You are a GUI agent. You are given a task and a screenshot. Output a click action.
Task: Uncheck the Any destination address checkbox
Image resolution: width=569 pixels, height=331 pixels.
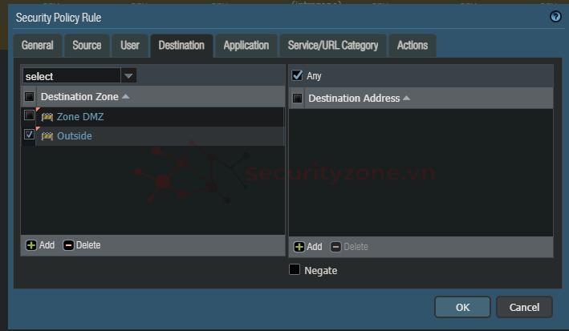[298, 75]
